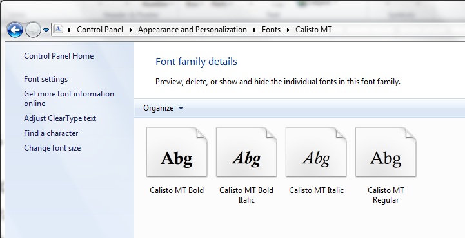The height and width of the screenshot is (238, 465).
Task: Click the Fonts folder icon in address bar
Action: tap(59, 29)
